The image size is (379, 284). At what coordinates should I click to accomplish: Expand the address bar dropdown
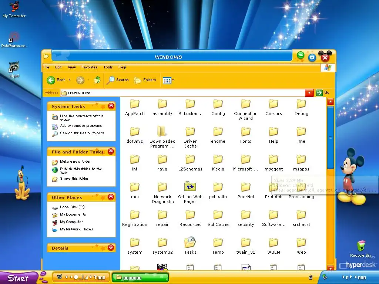309,93
